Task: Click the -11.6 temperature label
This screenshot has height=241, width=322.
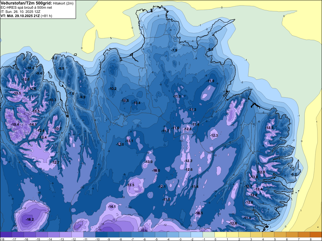Action: [x=175, y=128]
